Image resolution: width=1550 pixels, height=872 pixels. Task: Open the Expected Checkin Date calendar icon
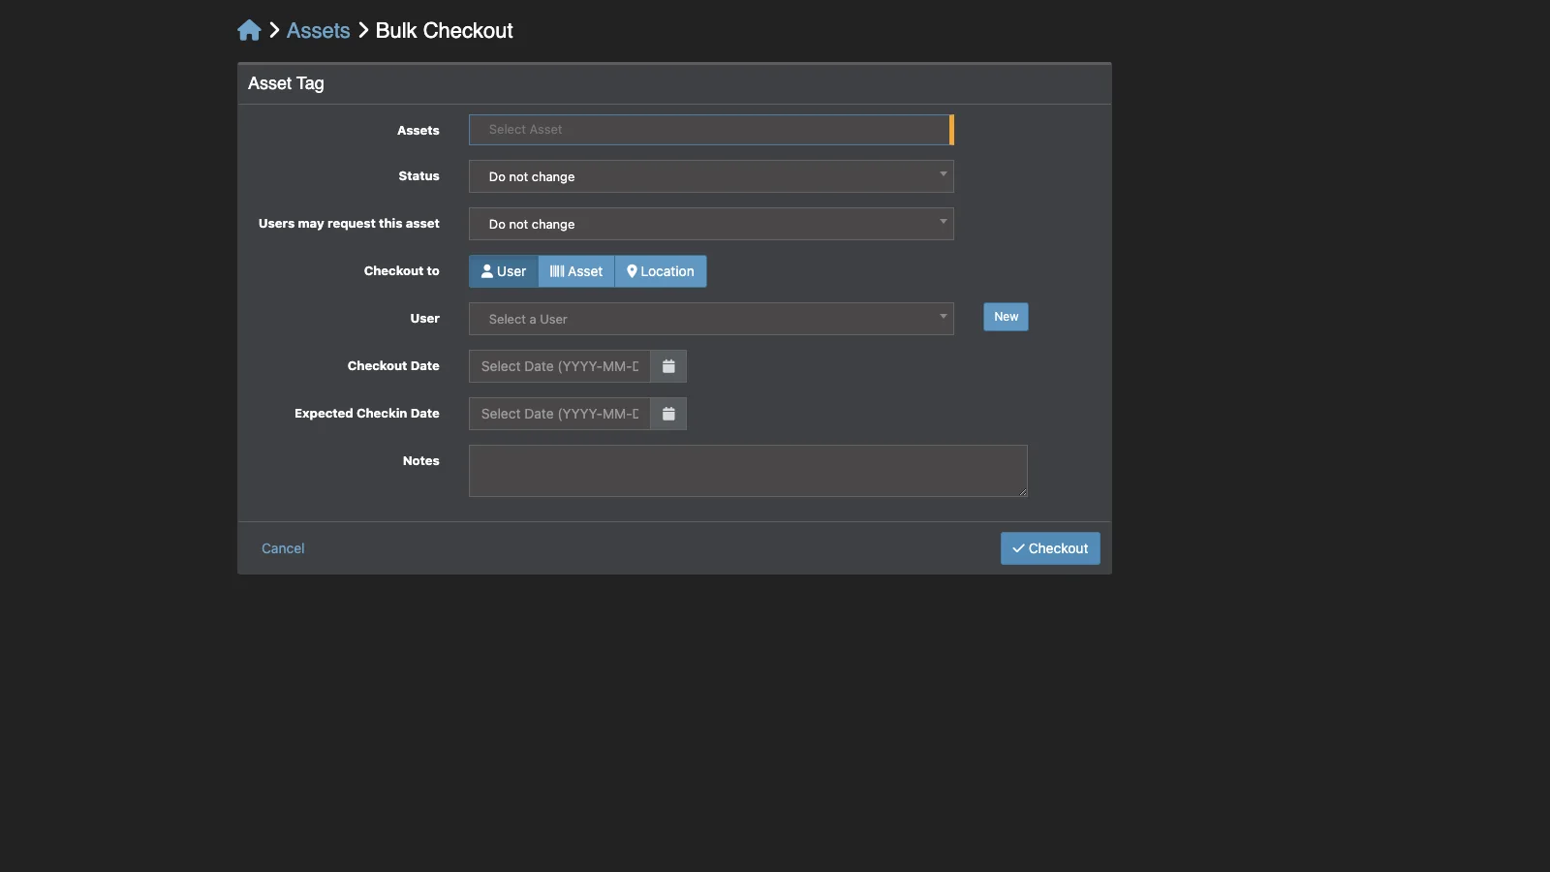click(x=668, y=414)
